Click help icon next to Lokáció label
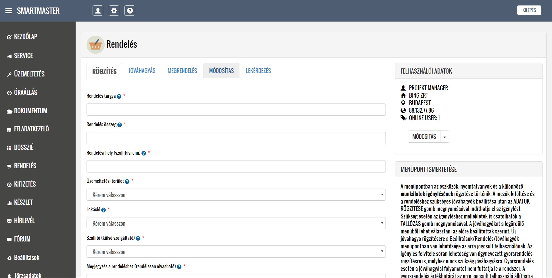This screenshot has width=552, height=278. 103,210
